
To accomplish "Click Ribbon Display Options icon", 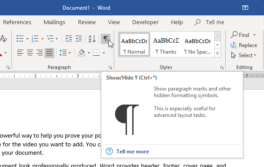I will coord(245,7).
